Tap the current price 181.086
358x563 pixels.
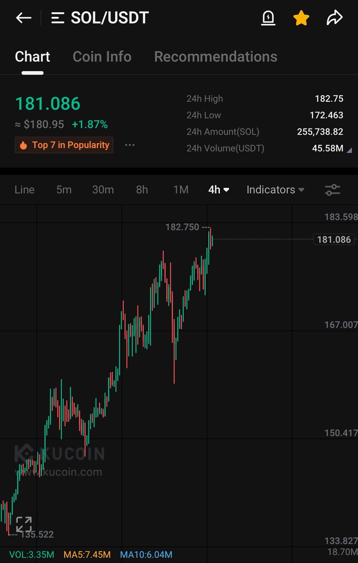(48, 104)
